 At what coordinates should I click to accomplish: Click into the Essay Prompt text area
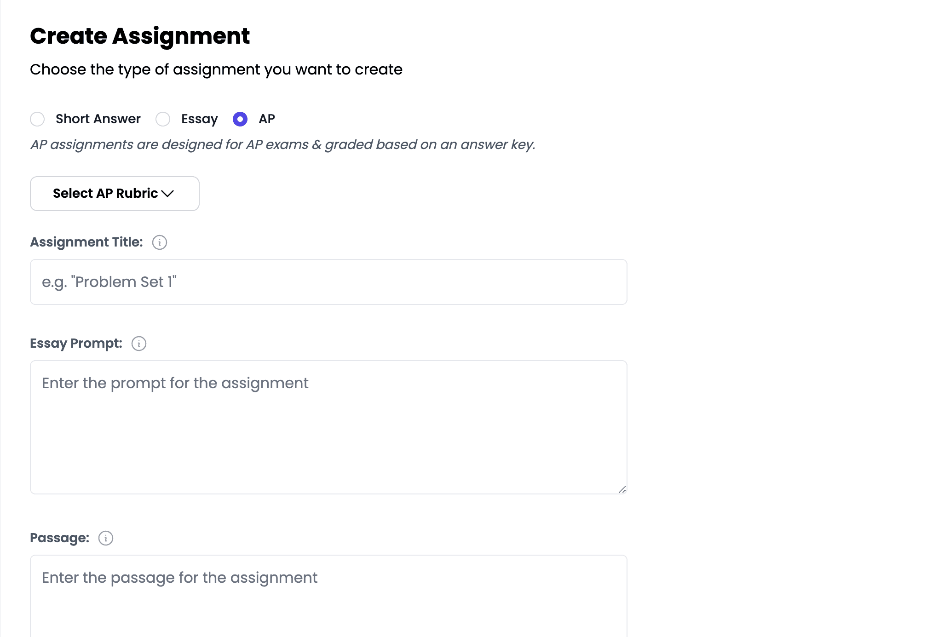[328, 427]
